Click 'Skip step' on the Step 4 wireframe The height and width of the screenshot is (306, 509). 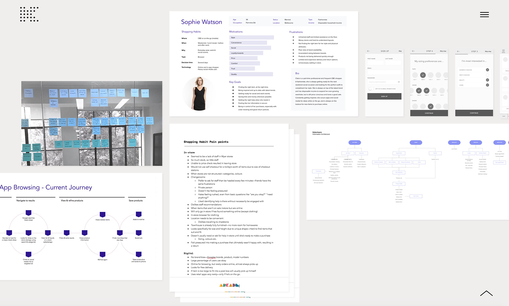[443, 51]
